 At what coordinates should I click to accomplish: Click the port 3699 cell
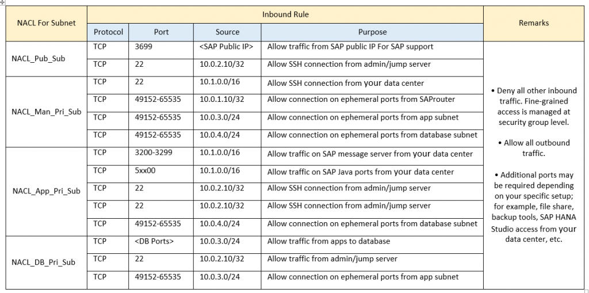[x=161, y=50]
